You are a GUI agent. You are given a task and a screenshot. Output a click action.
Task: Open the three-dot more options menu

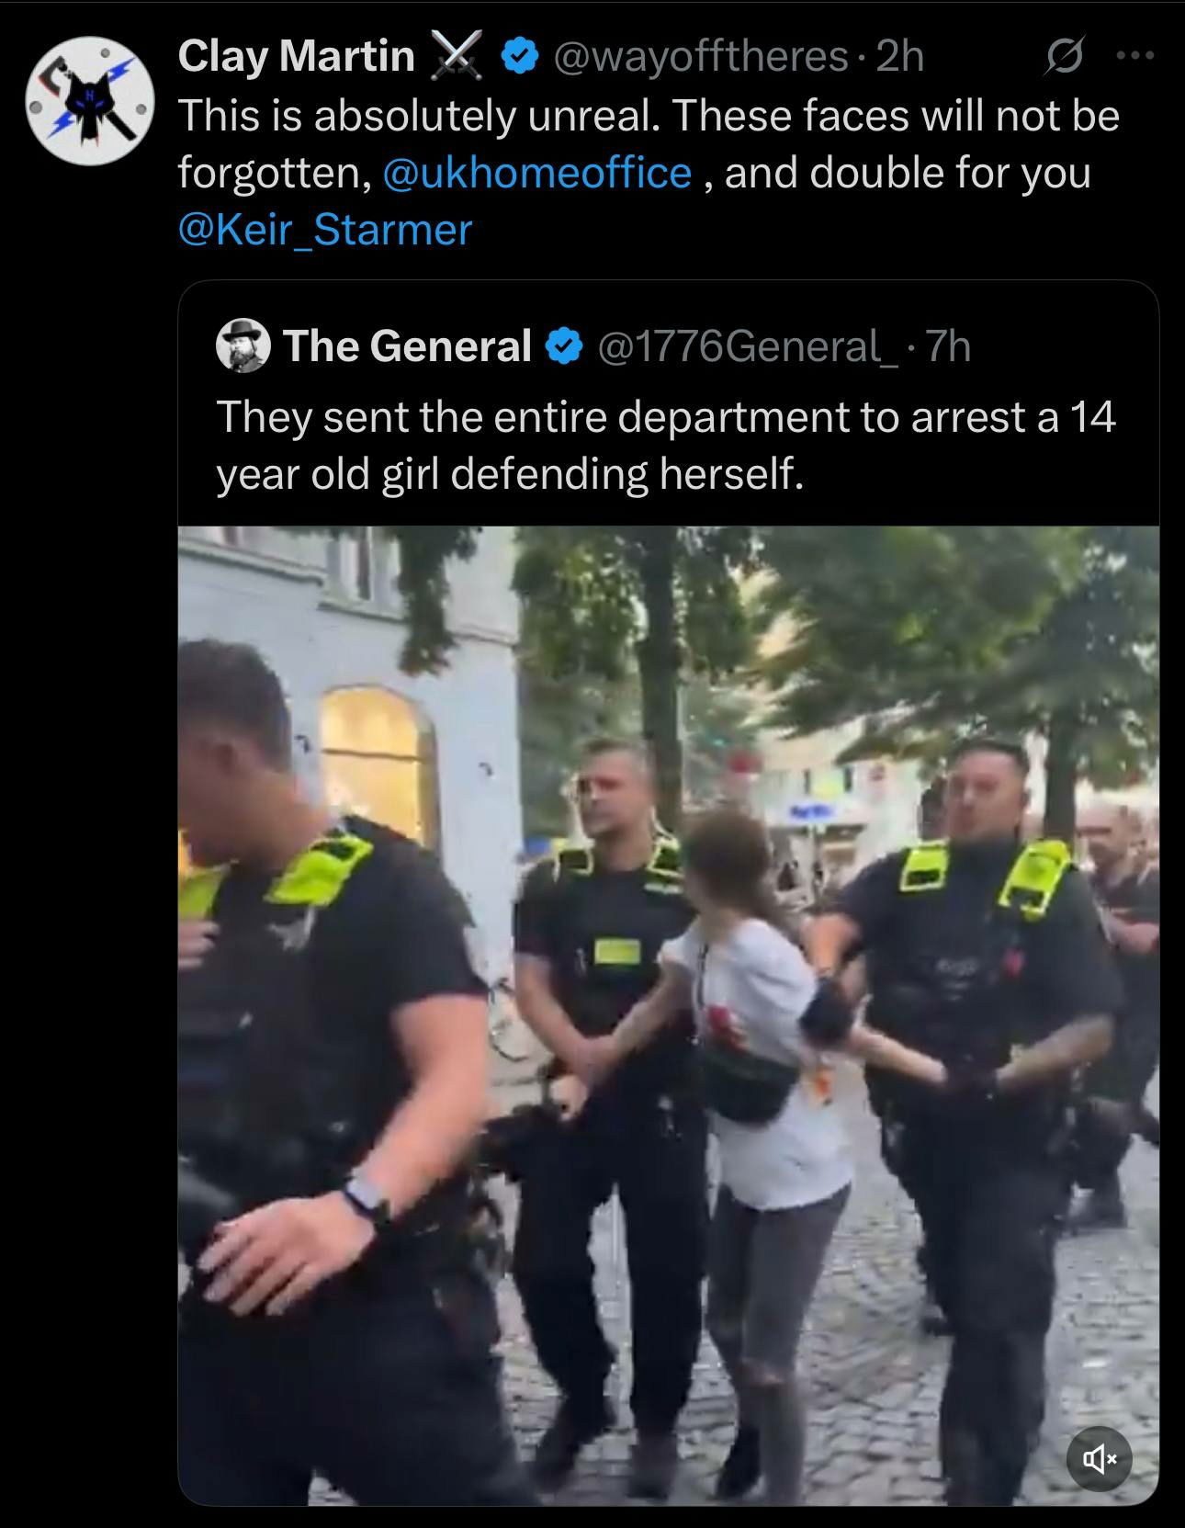click(1134, 56)
